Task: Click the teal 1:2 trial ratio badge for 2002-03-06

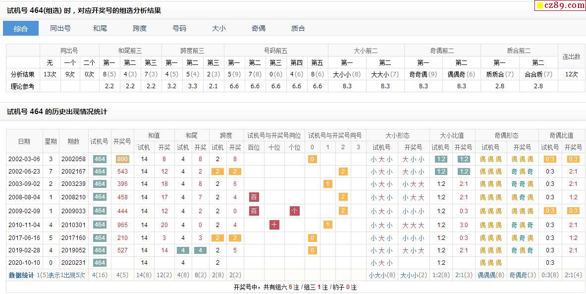Action: click(441, 160)
